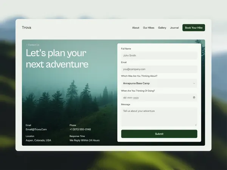Screen dimensions: 227x170
Task: Click the Message label
Action: click(126, 104)
